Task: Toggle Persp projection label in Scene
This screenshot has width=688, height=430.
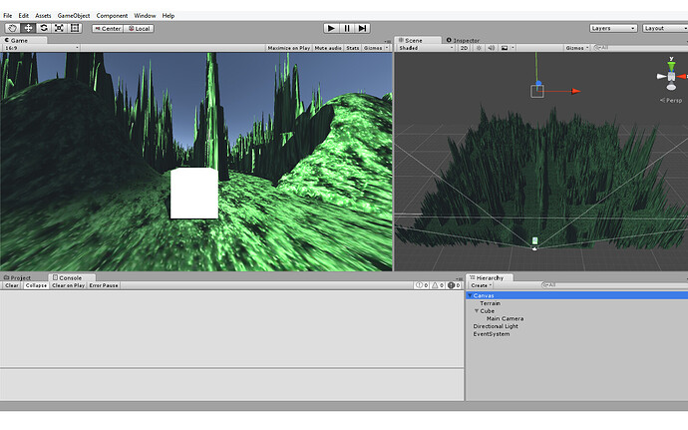Action: click(x=671, y=100)
